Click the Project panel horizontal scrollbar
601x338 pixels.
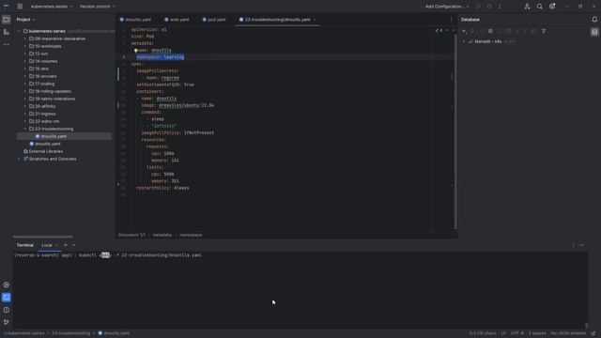[x=43, y=237]
